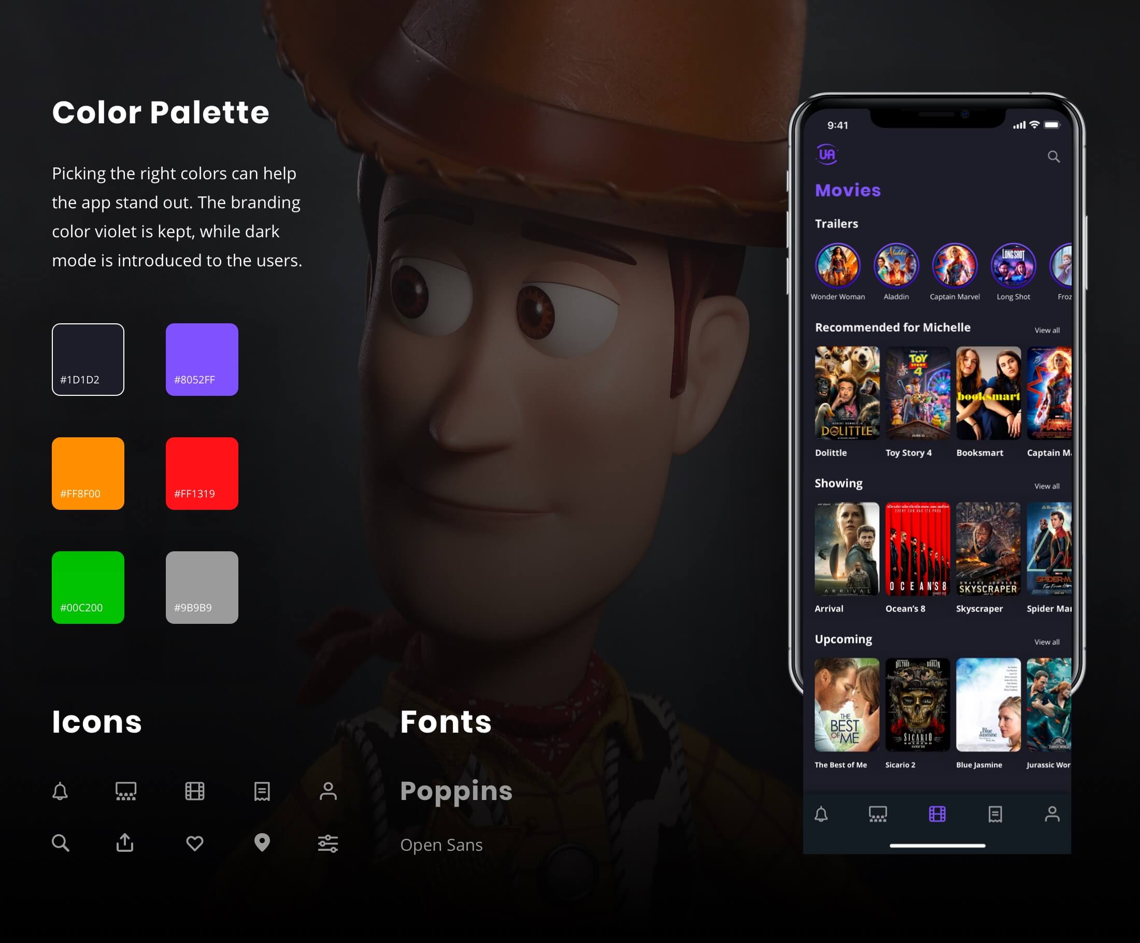The height and width of the screenshot is (943, 1140).
Task: Open the profile tab in phone bottom bar
Action: pos(1052,814)
